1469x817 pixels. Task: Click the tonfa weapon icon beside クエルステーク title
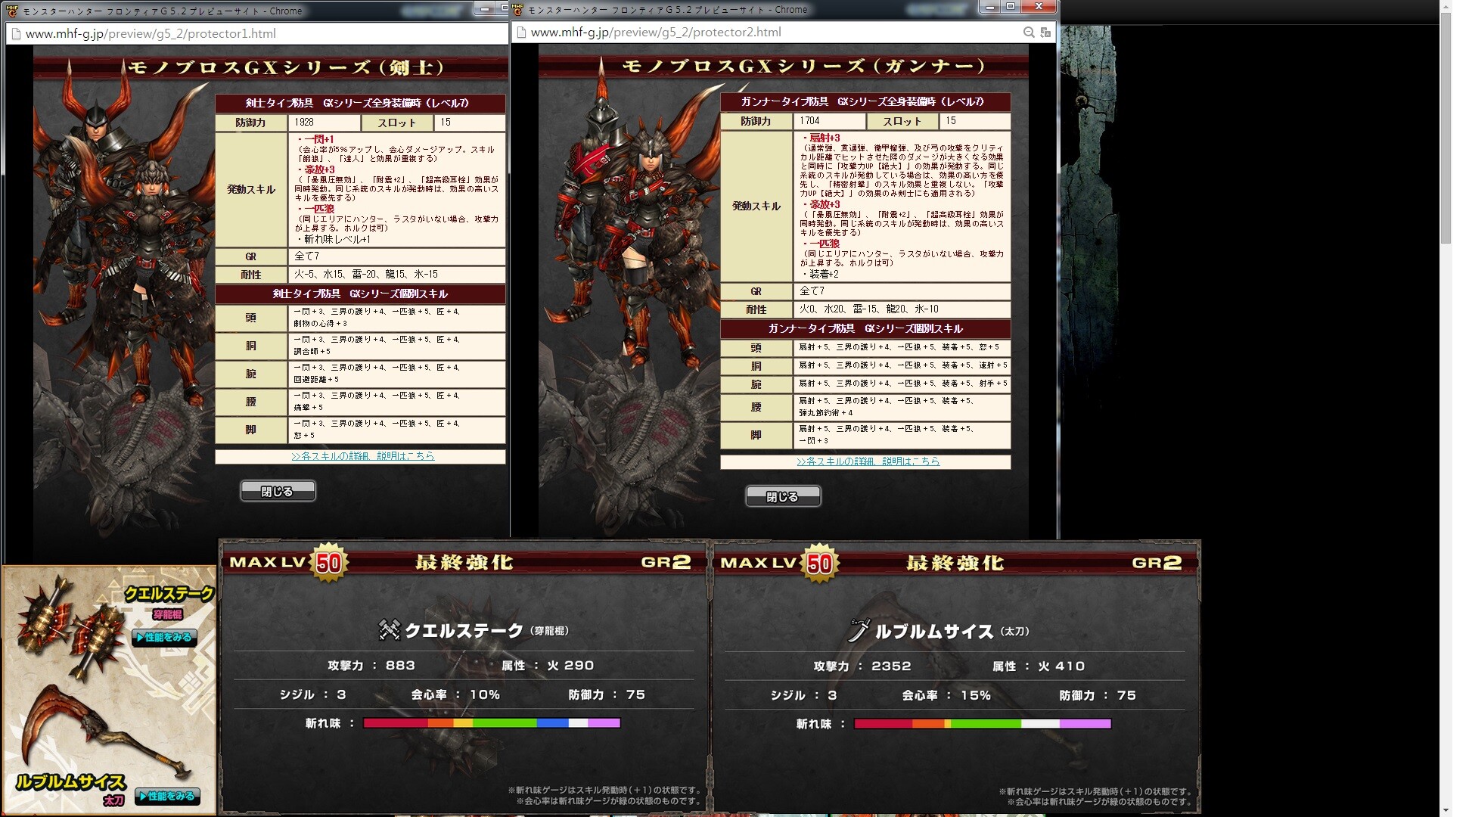tap(389, 629)
